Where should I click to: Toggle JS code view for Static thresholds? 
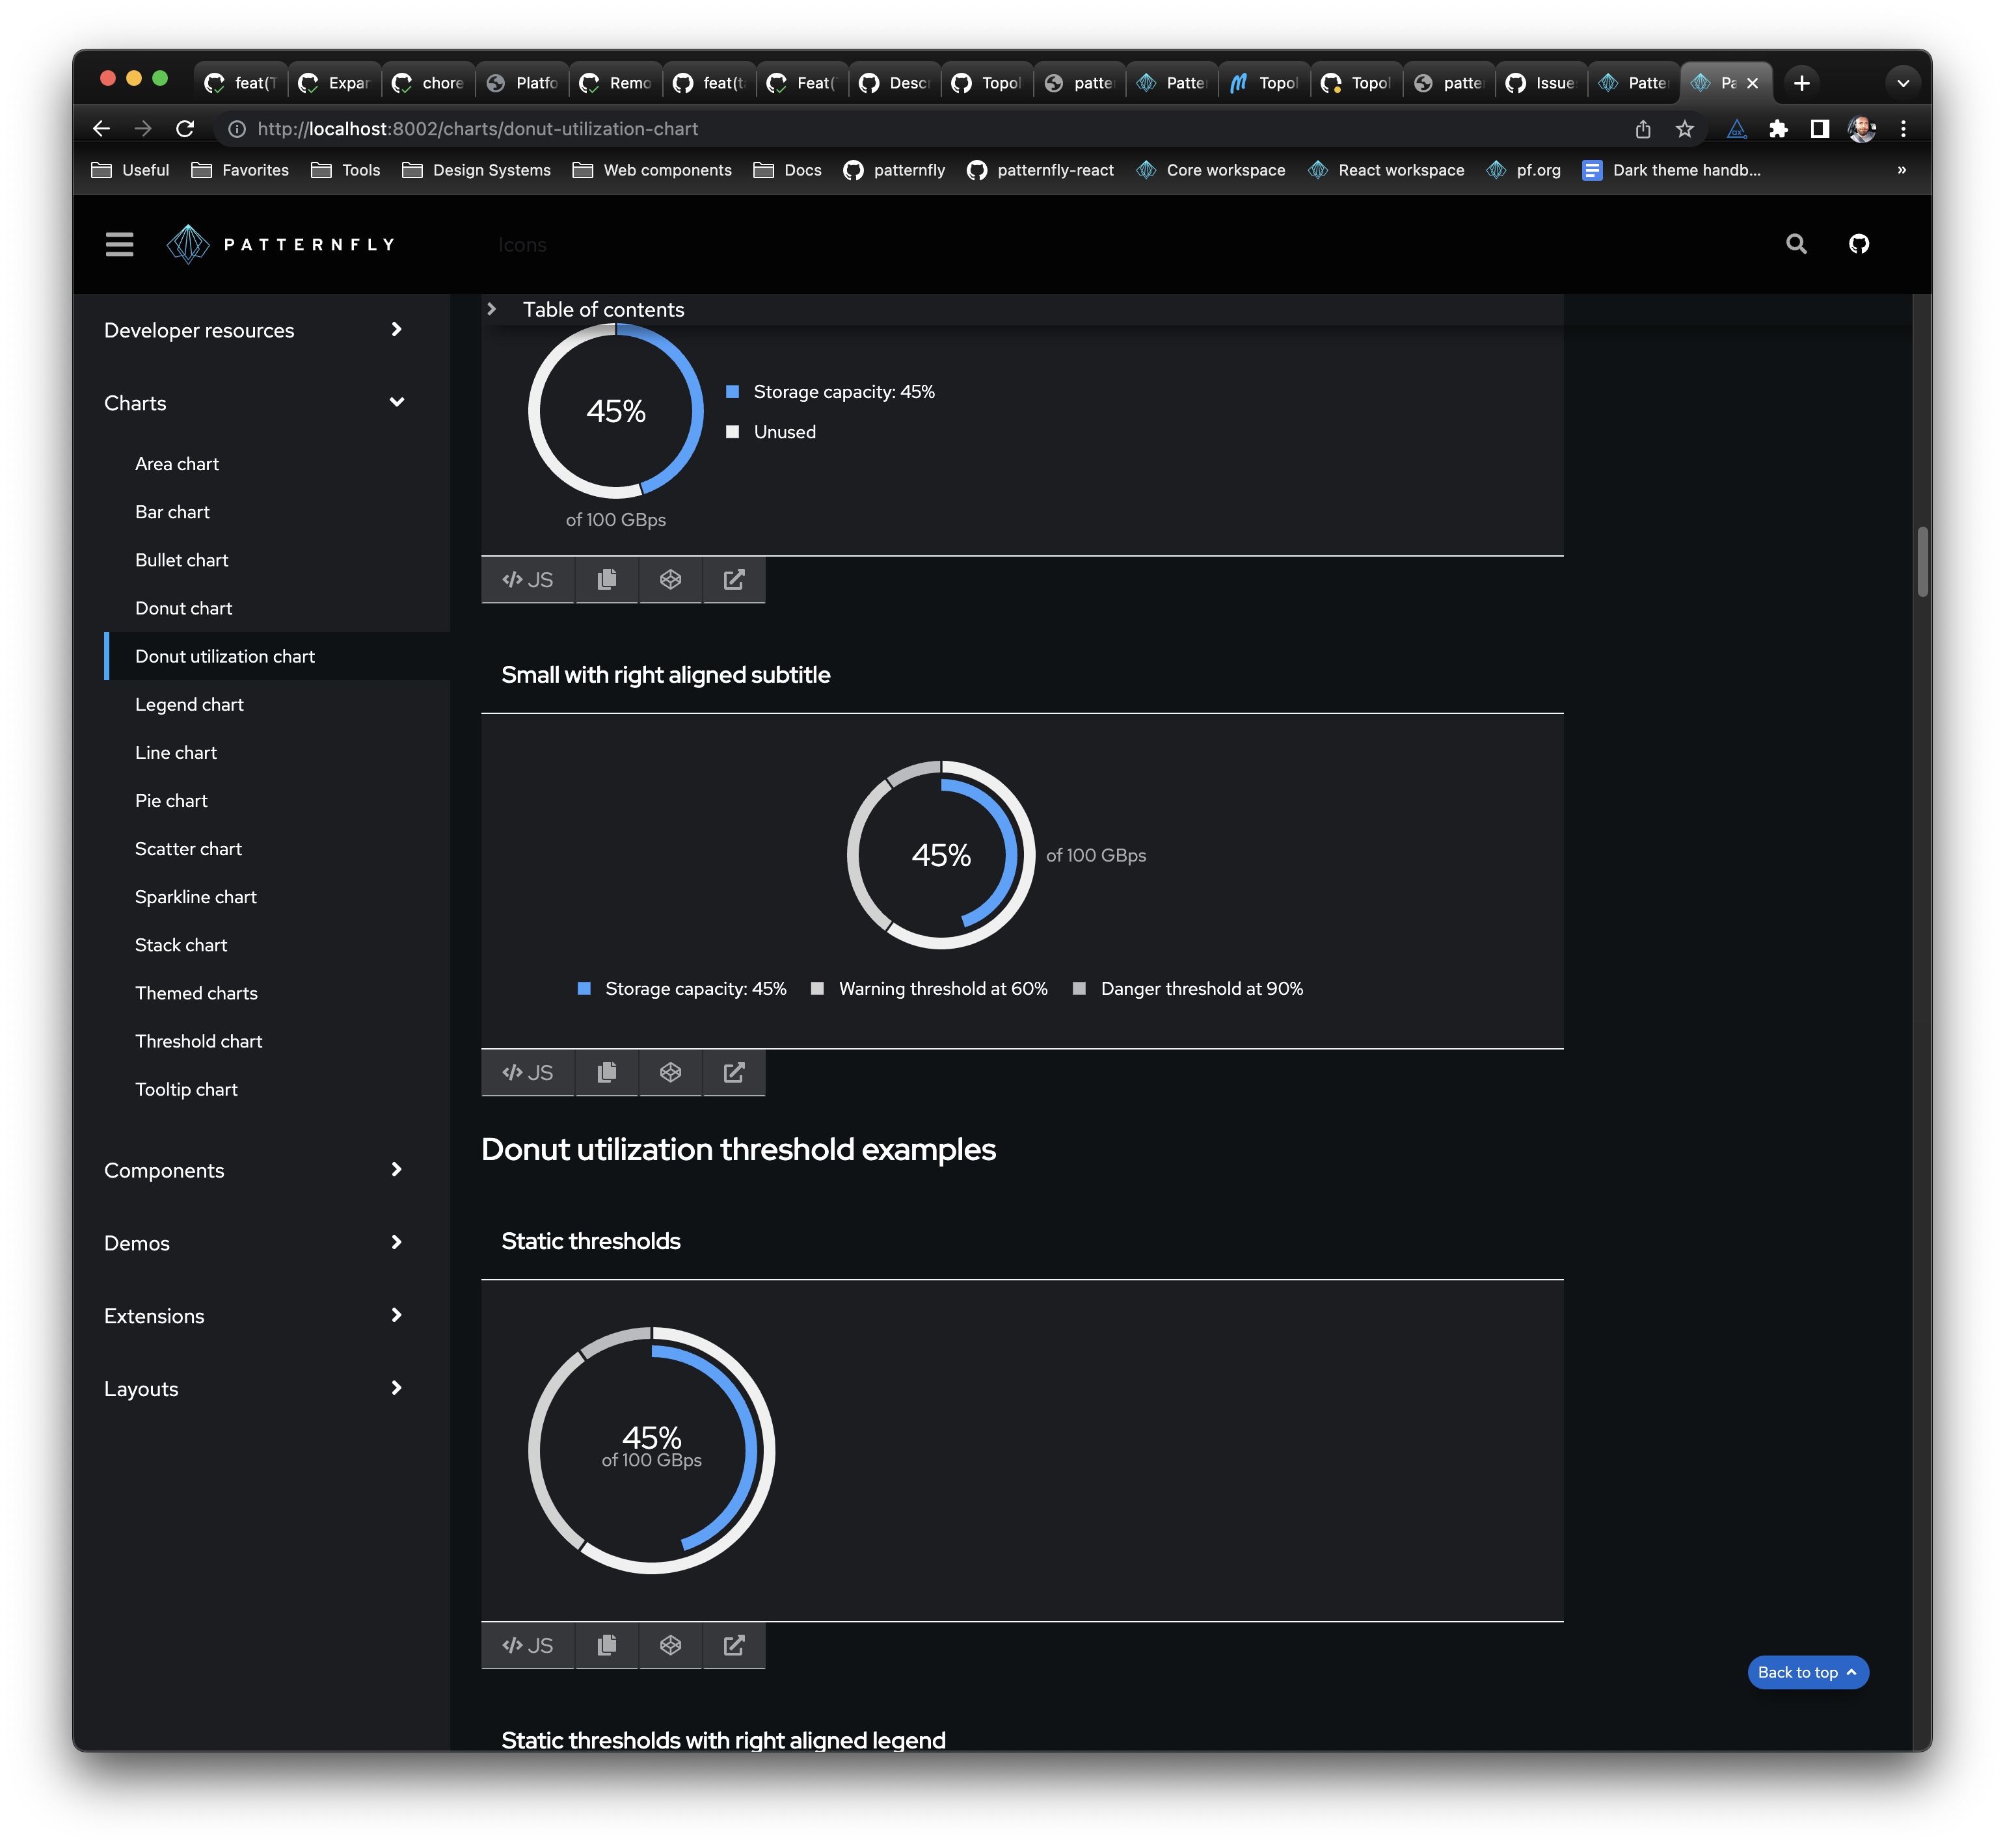pyautogui.click(x=527, y=1645)
